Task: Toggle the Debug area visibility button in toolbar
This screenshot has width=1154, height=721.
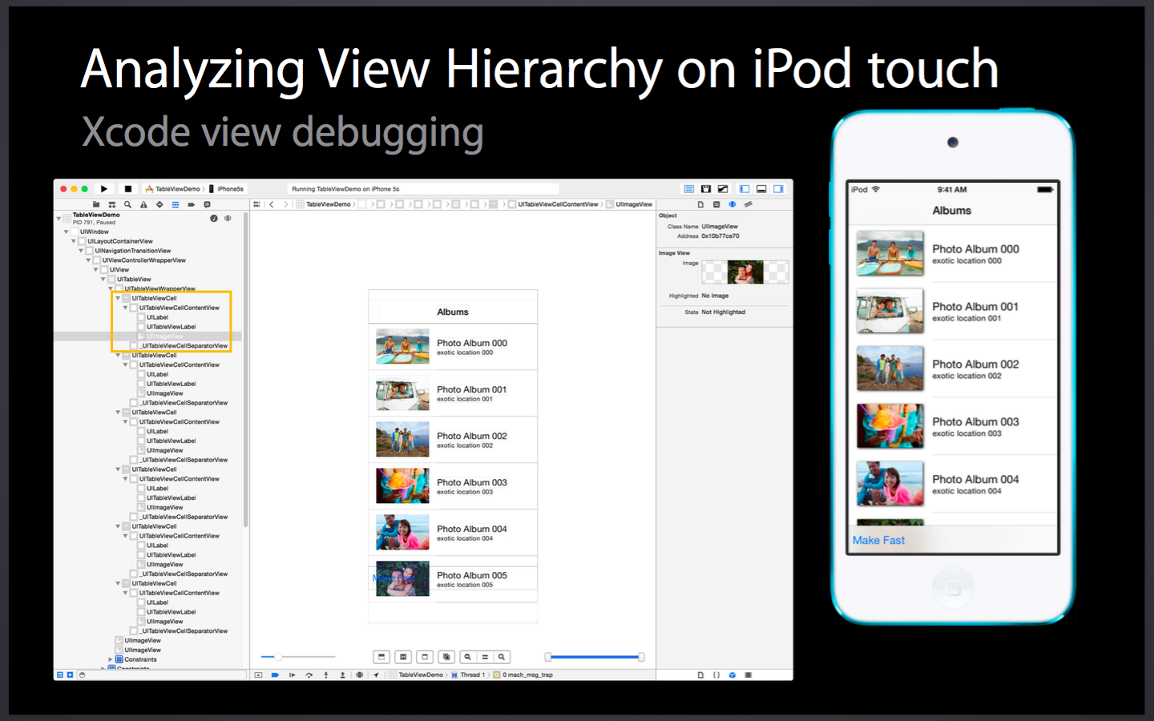Action: tap(761, 189)
